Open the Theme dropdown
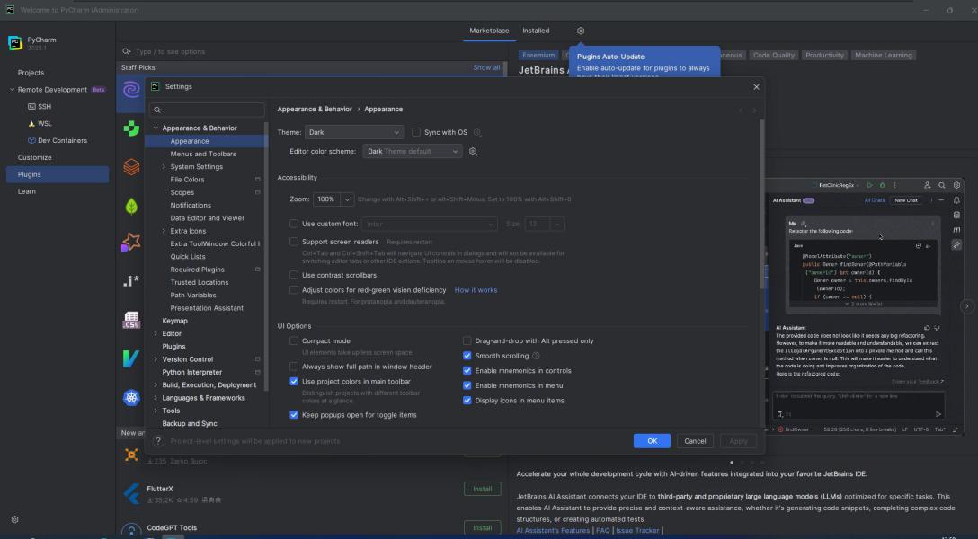Image resolution: width=978 pixels, height=539 pixels. pos(353,133)
